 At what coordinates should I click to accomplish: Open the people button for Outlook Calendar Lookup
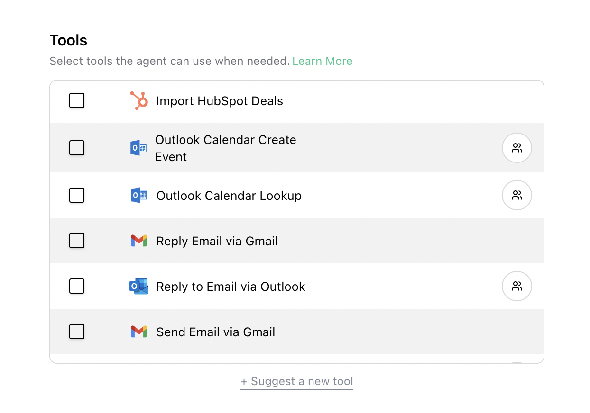coord(517,195)
